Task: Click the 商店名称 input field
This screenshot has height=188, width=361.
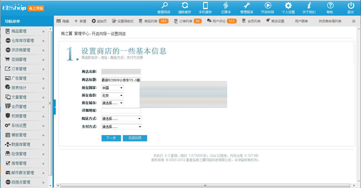Action: [x=121, y=71]
